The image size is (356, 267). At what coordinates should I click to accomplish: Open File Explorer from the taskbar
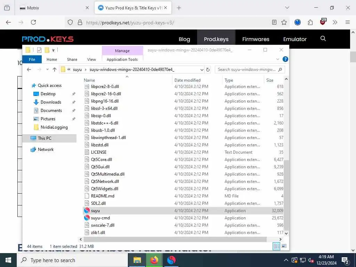tap(137, 260)
